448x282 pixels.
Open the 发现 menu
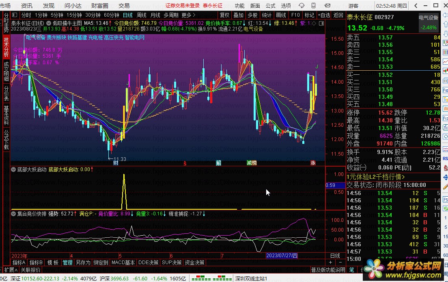click(49, 5)
